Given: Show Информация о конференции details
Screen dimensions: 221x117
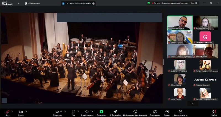Looking at the screenshot, I should point(135,112).
